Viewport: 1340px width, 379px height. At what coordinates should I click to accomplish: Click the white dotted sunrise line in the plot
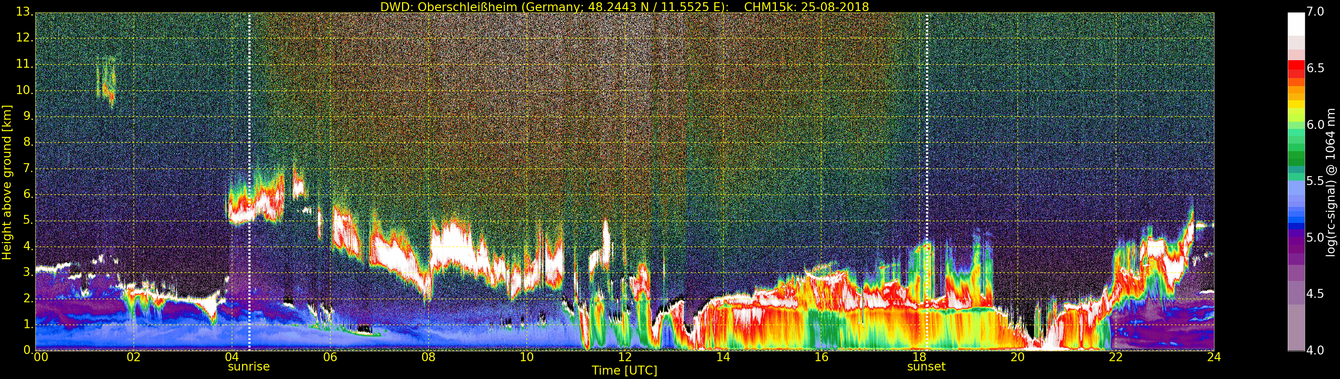coord(249,182)
